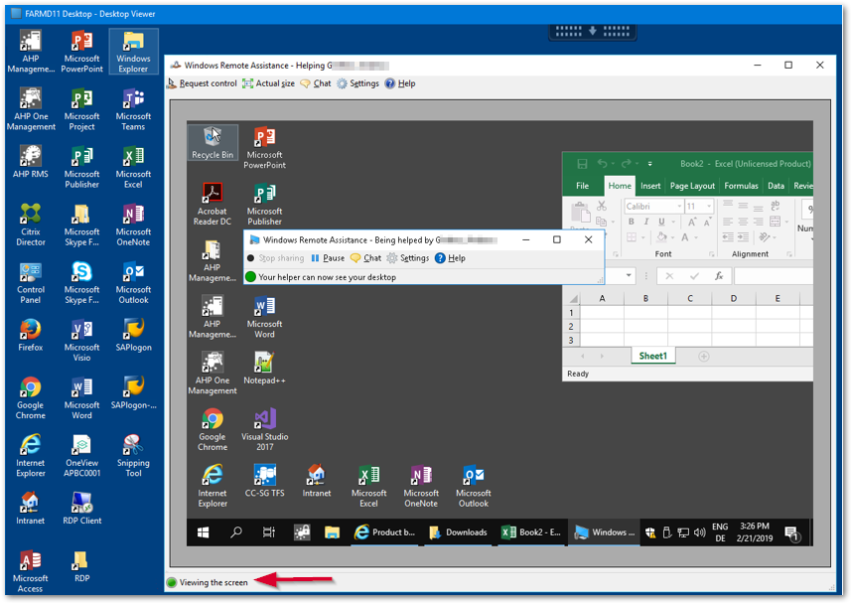Open Book2 Excel button on remote taskbar
Image resolution: width=852 pixels, height=604 pixels.
point(531,532)
